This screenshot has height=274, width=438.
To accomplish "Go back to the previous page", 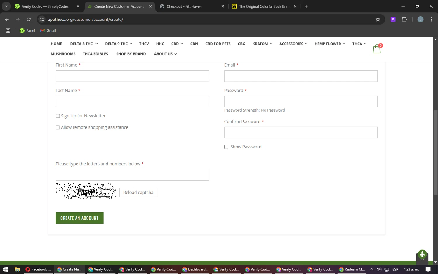I will (7, 19).
